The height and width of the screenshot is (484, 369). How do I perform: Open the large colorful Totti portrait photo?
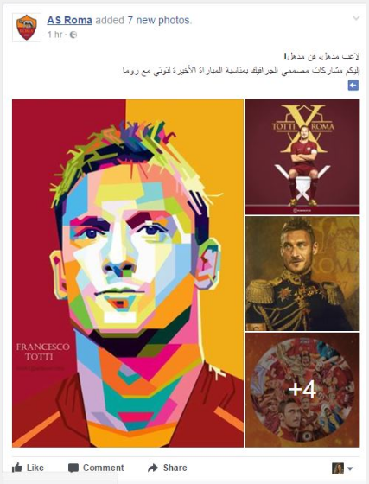point(128,273)
